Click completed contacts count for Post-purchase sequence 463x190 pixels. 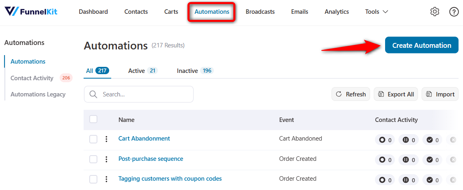click(432, 160)
